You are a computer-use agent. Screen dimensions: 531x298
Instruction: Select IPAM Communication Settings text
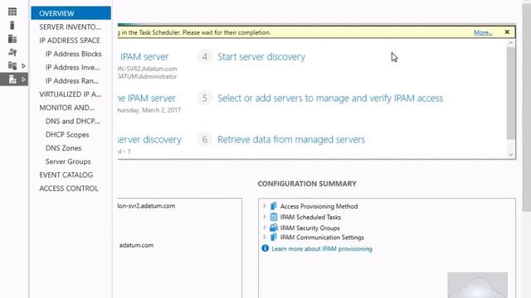322,238
